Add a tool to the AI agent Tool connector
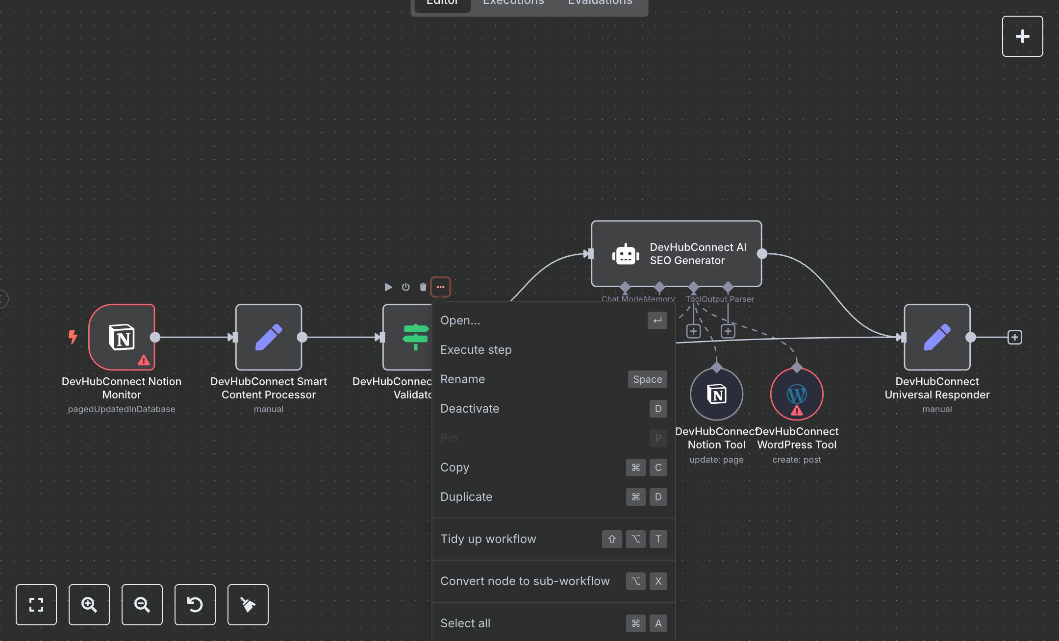Screen dimensions: 1059x641 point(693,331)
